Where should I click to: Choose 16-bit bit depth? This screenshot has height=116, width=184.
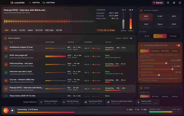(147, 36)
